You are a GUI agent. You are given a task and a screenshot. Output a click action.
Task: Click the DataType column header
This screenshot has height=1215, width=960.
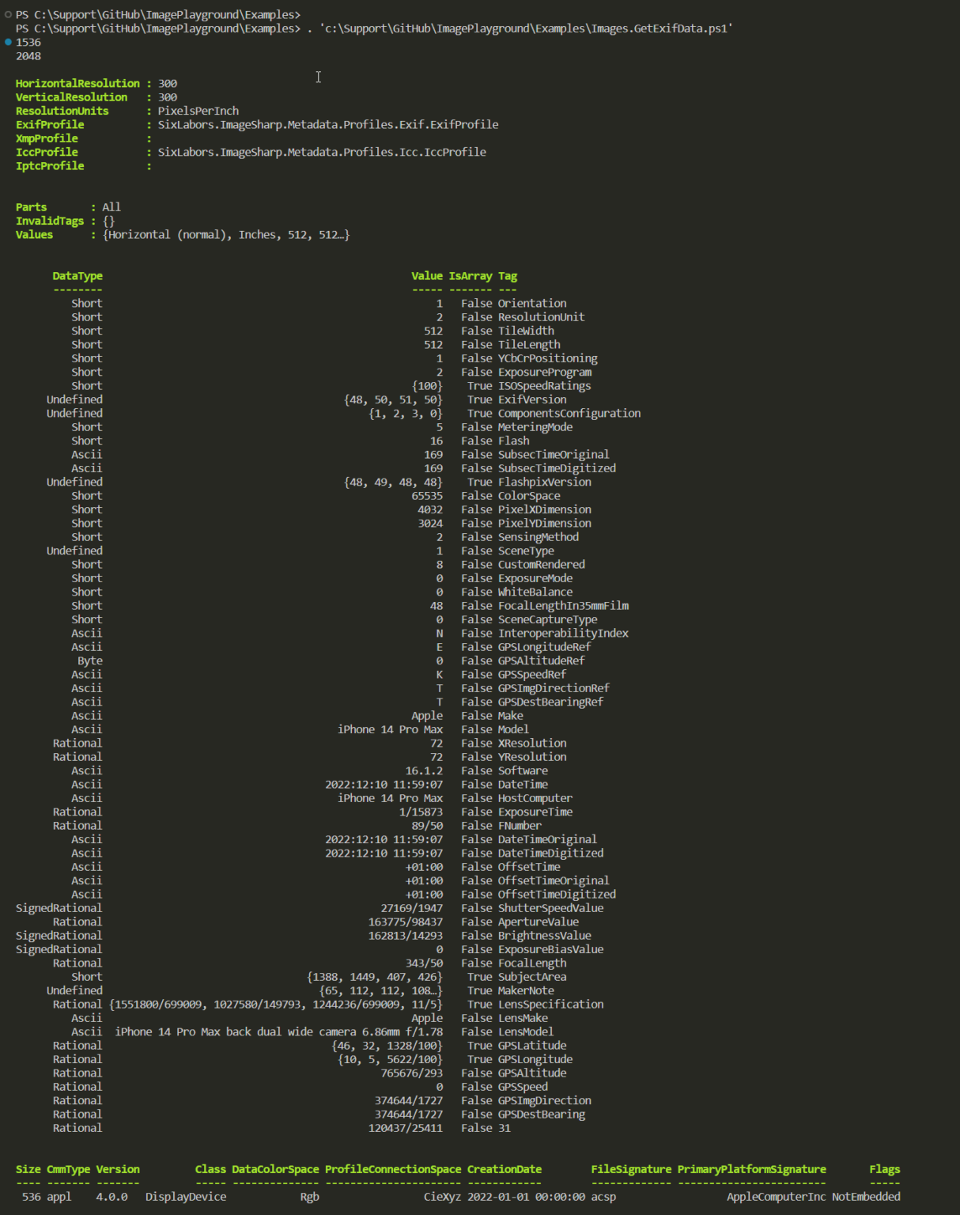pos(77,276)
